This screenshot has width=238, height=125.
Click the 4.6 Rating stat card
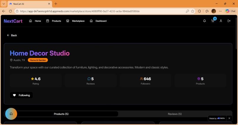(36, 81)
